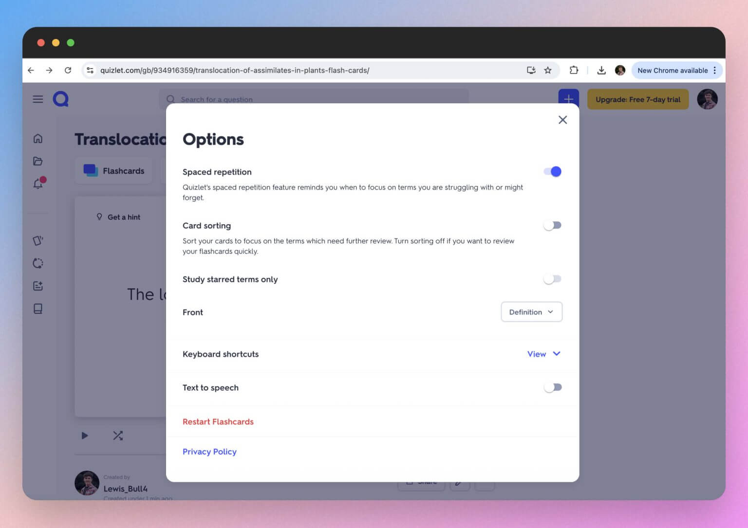Image resolution: width=748 pixels, height=528 pixels.
Task: Create a new note using the sidebar icon
Action: tap(38, 286)
